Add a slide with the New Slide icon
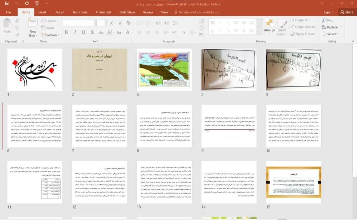357x220 pixels. click(x=33, y=23)
